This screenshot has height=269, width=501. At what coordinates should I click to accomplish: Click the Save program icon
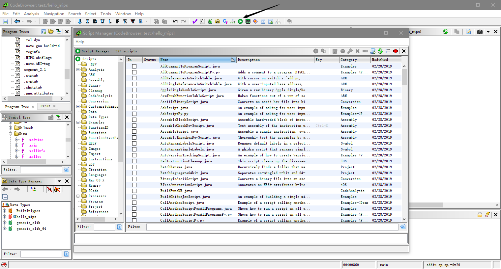pos(6,21)
